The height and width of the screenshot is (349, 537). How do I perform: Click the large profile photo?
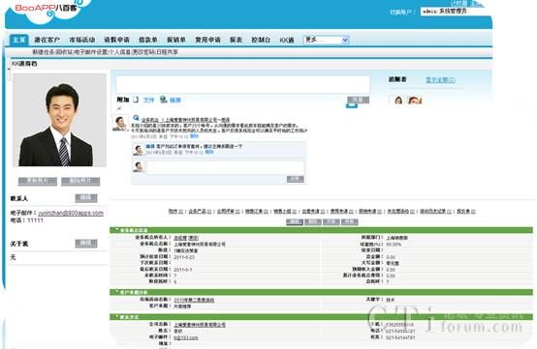(59, 120)
